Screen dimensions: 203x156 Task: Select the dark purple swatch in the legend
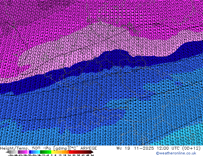click(19, 152)
